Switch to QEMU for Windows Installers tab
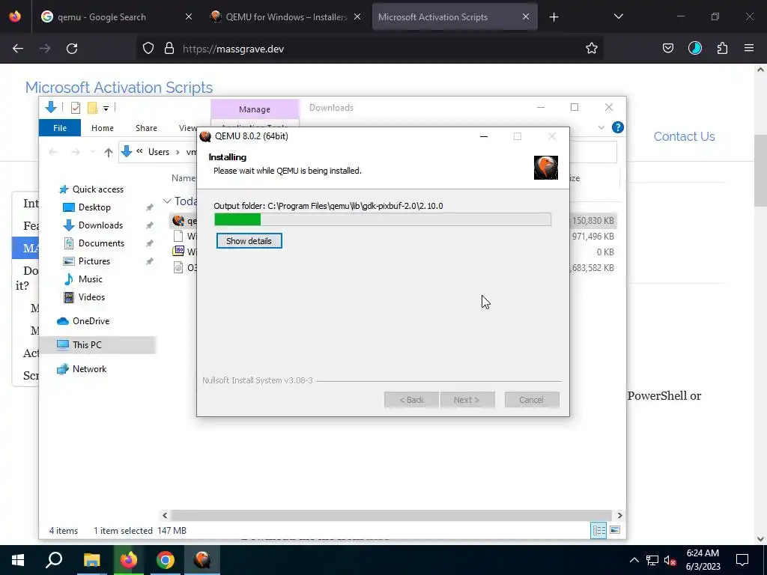The image size is (767, 575). [x=286, y=17]
